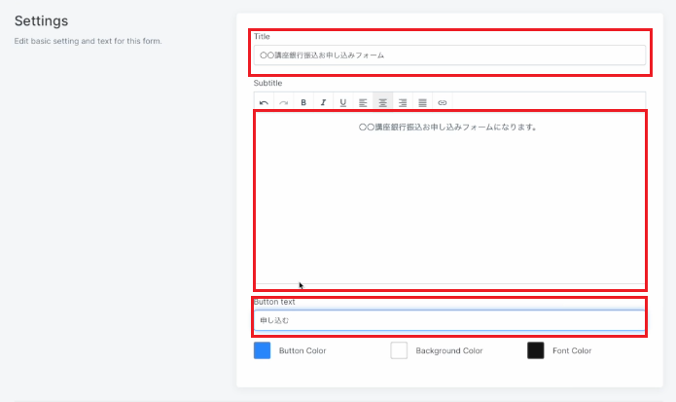This screenshot has height=402, width=676.
Task: Click the undo icon in Subtitle toolbar
Action: [x=264, y=102]
